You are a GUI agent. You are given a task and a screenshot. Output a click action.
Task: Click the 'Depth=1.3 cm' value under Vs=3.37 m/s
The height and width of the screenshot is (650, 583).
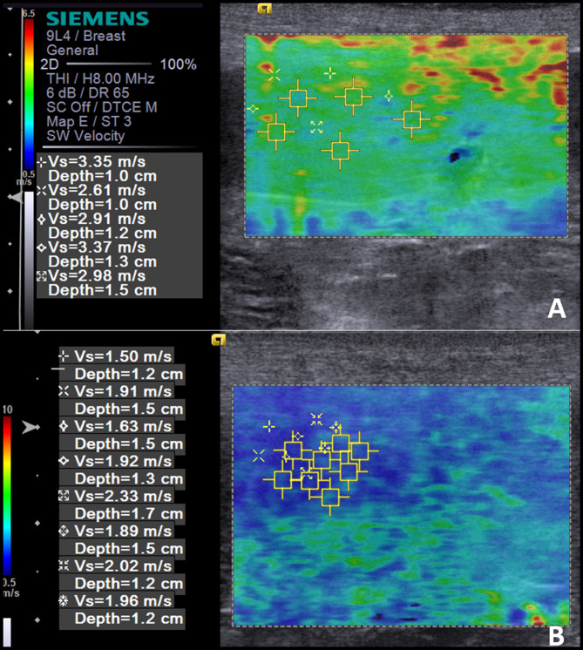(103, 262)
